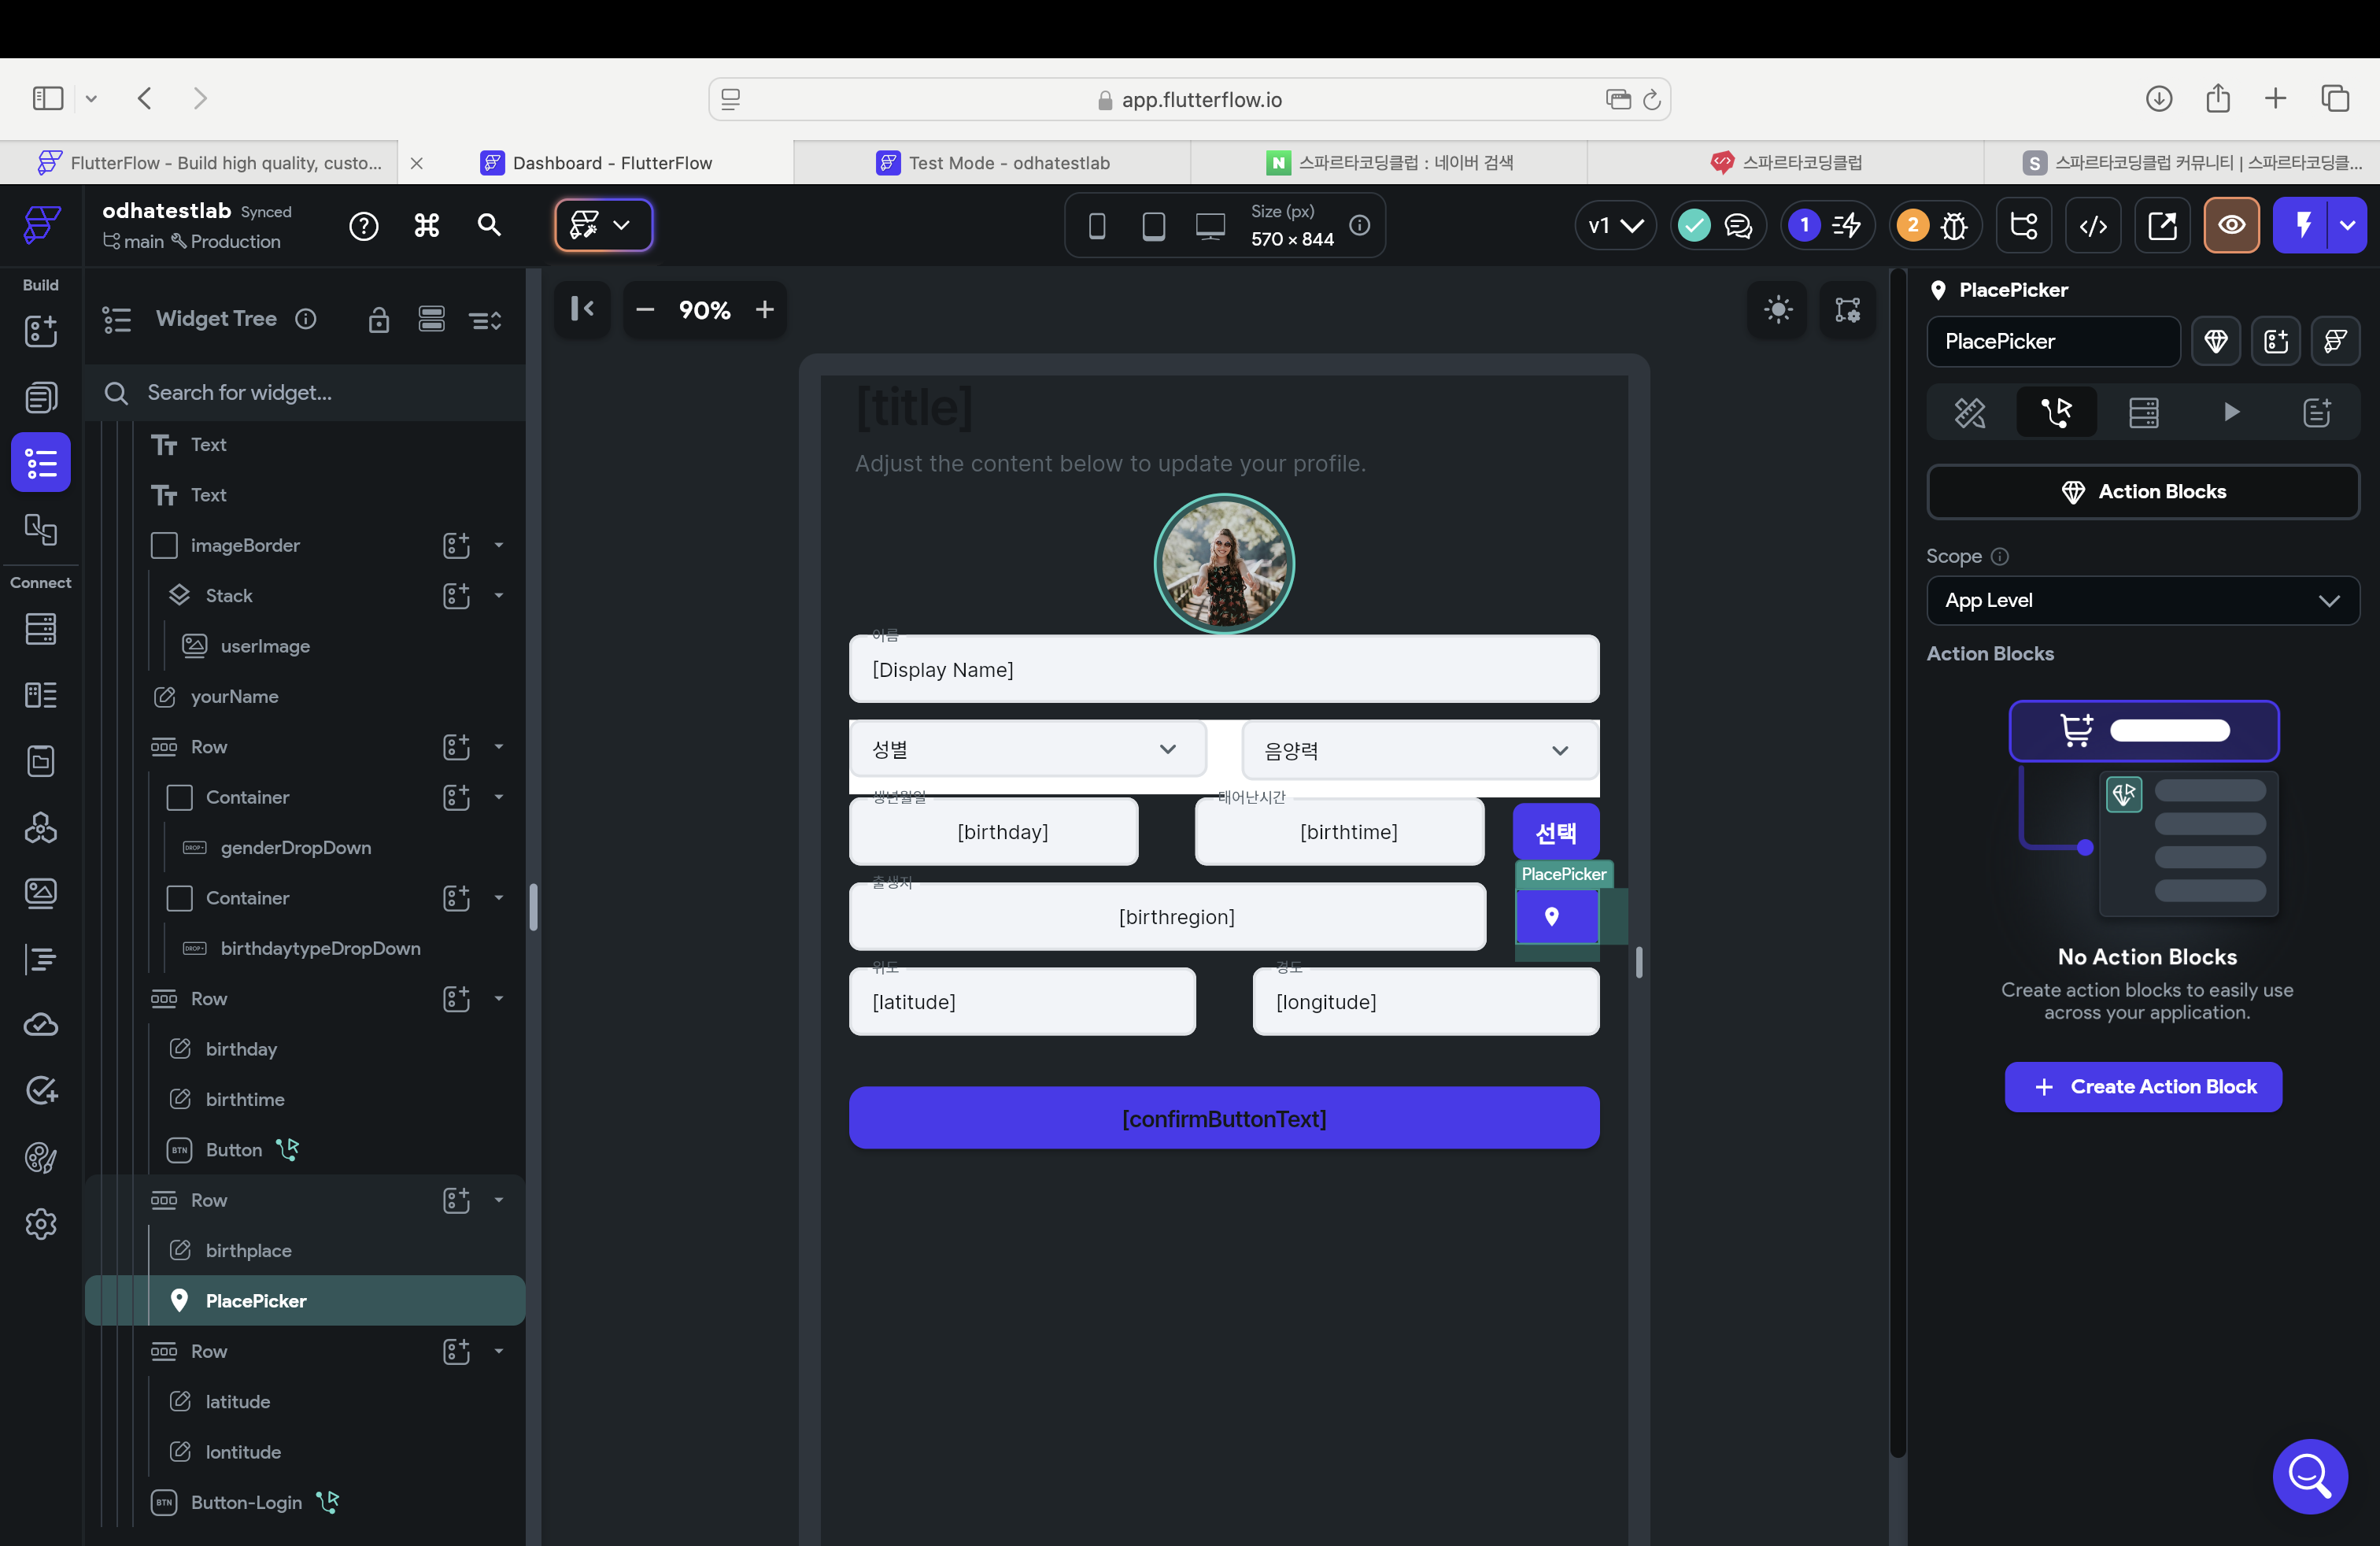Image resolution: width=2380 pixels, height=1546 pixels.
Task: Zoom out the canvas with minus
Action: click(645, 310)
